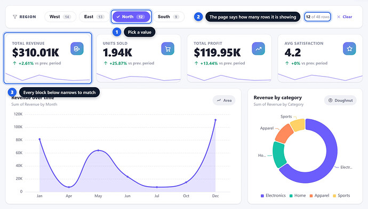Open the Doughnut chart type selector

coord(340,101)
